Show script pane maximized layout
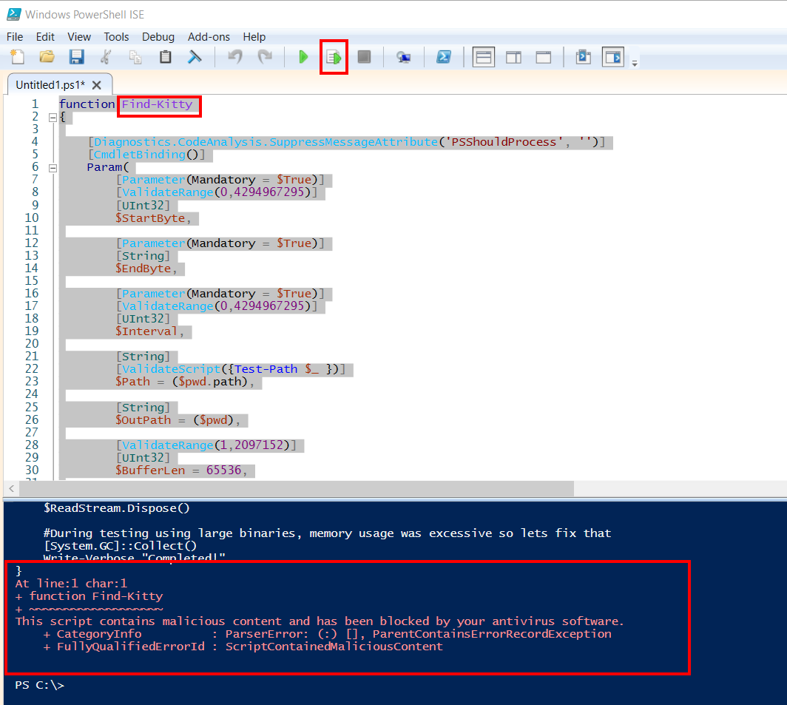 tap(544, 57)
